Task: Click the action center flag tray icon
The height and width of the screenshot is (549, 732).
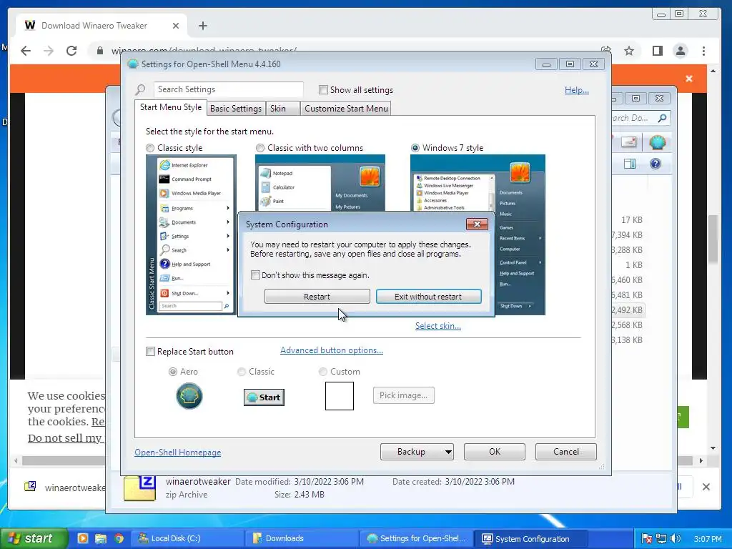Action: tap(646, 538)
